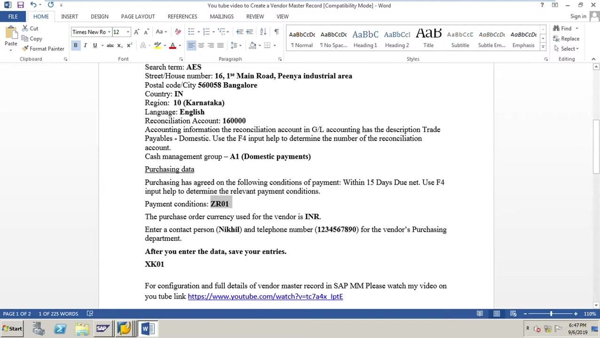
Task: Click the Replace button
Action: [566, 38]
